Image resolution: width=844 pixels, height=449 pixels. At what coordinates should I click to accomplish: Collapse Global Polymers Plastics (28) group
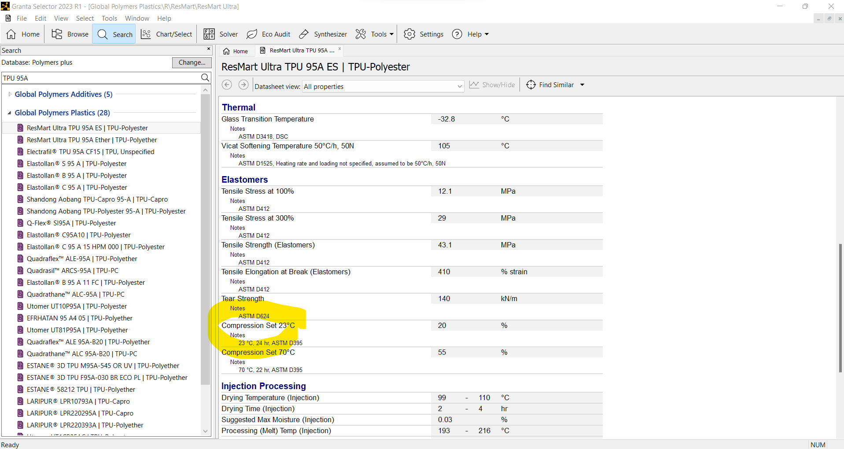(10, 113)
